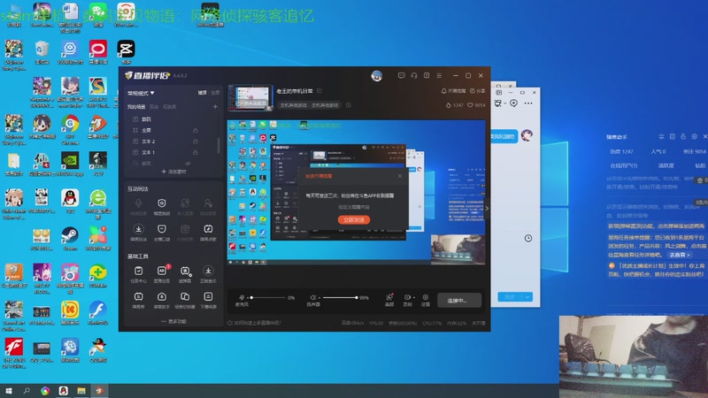Screen dimensions: 708x398
Task: Click the blue send button in chat window
Action: [511, 297]
